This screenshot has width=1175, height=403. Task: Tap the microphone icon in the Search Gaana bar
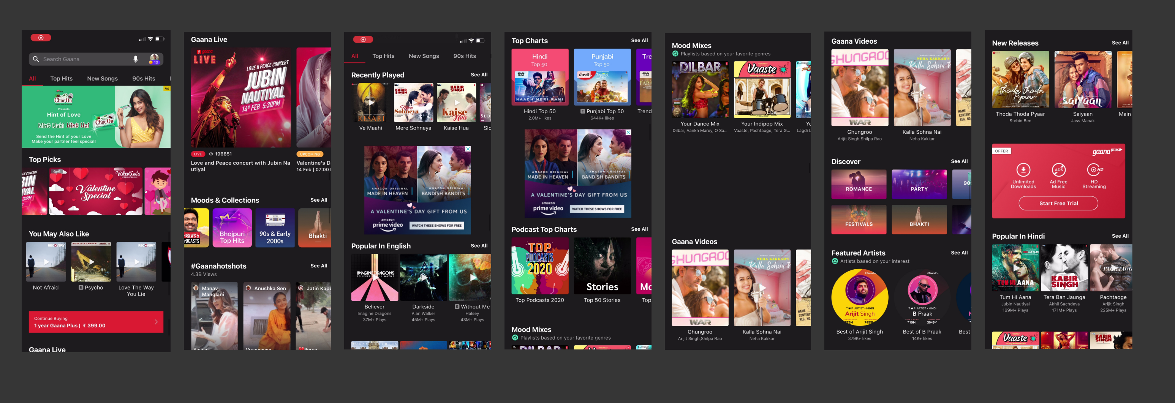tap(136, 59)
